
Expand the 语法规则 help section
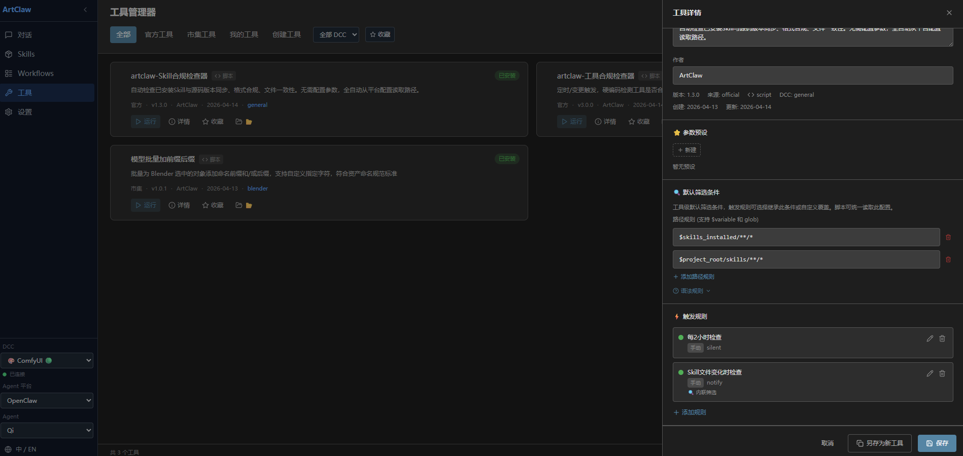692,291
